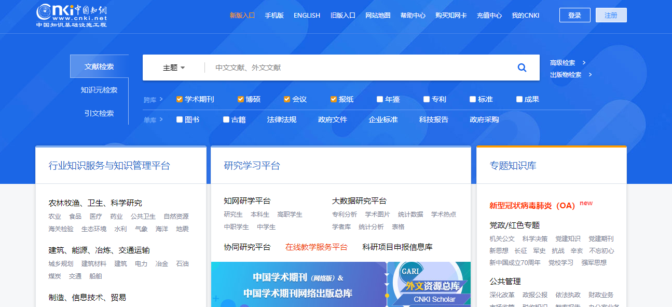Open 新型冠状病毒肺炎（OA） link
This screenshot has width=672, height=307.
[x=532, y=205]
